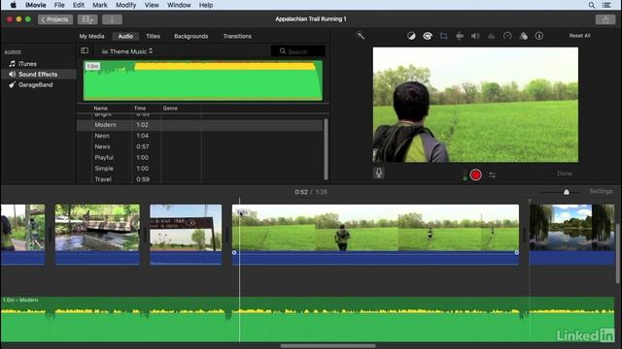Switch to the Backgrounds tab

tap(190, 36)
